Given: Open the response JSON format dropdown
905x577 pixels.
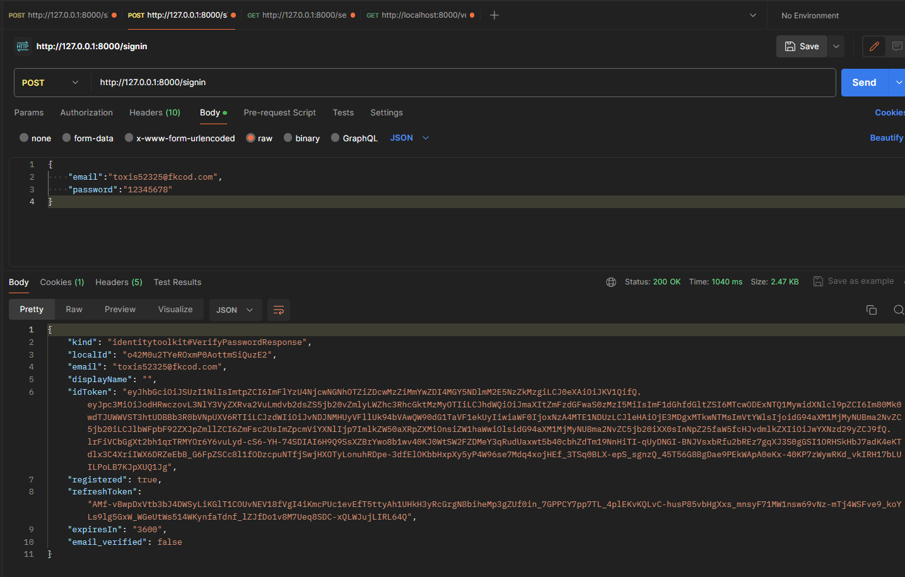Looking at the screenshot, I should [235, 310].
